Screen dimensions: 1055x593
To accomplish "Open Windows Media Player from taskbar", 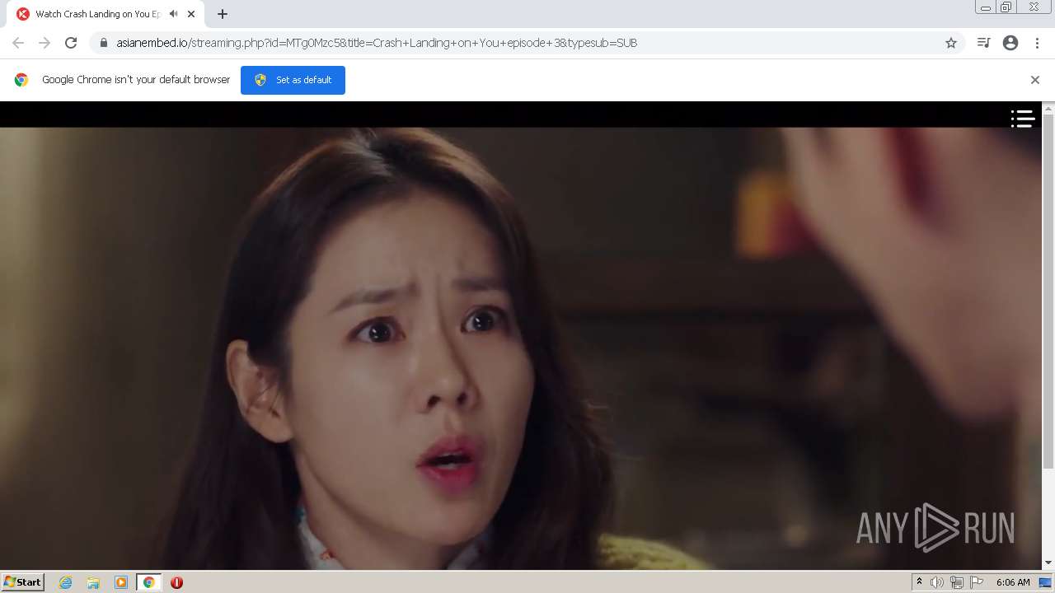I will click(x=121, y=582).
